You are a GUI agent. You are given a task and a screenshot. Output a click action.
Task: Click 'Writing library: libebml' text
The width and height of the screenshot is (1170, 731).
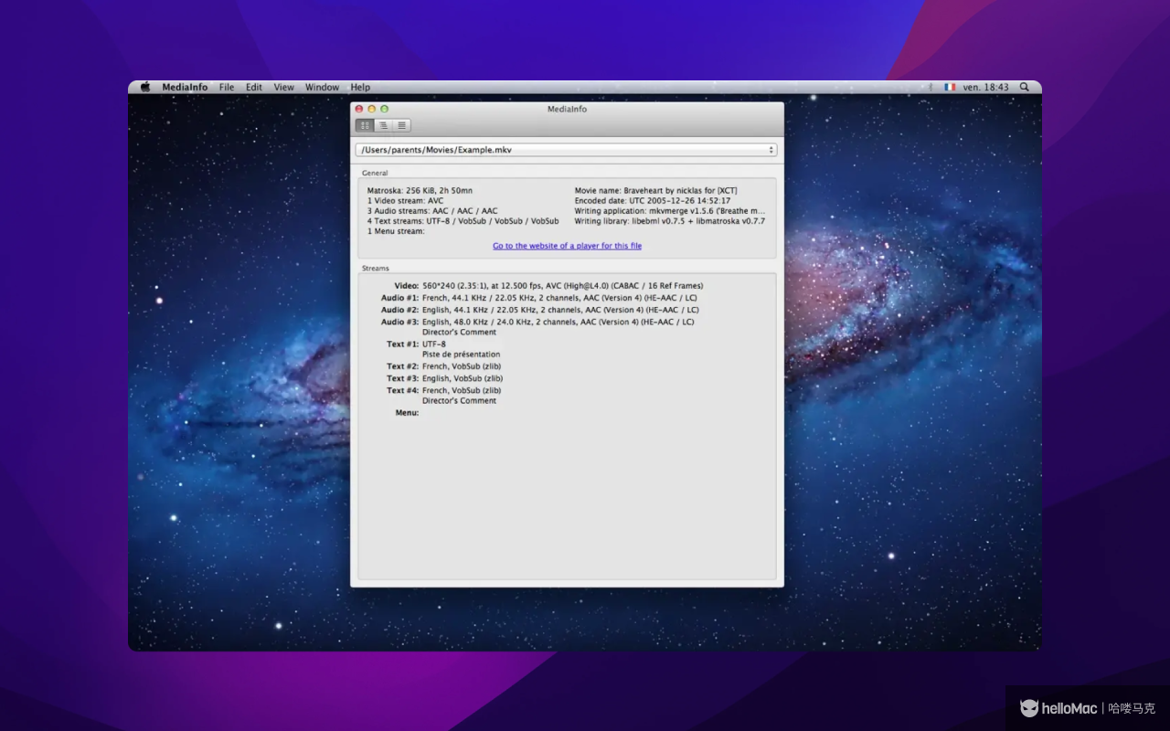670,221
